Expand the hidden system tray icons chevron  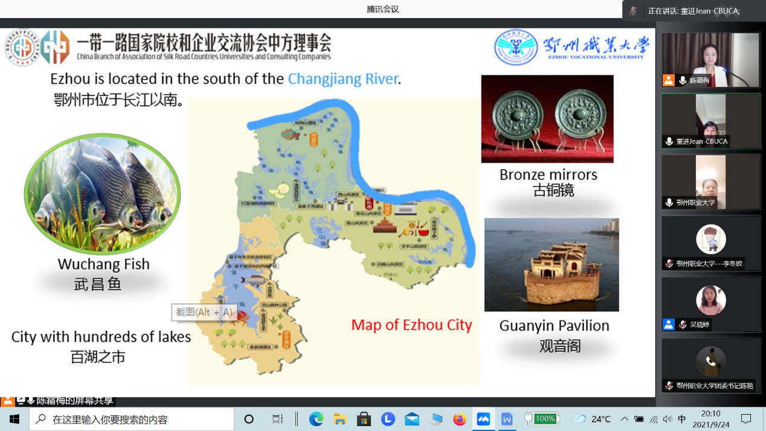click(624, 419)
